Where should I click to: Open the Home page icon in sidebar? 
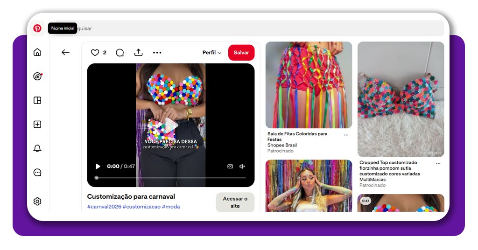[x=37, y=52]
